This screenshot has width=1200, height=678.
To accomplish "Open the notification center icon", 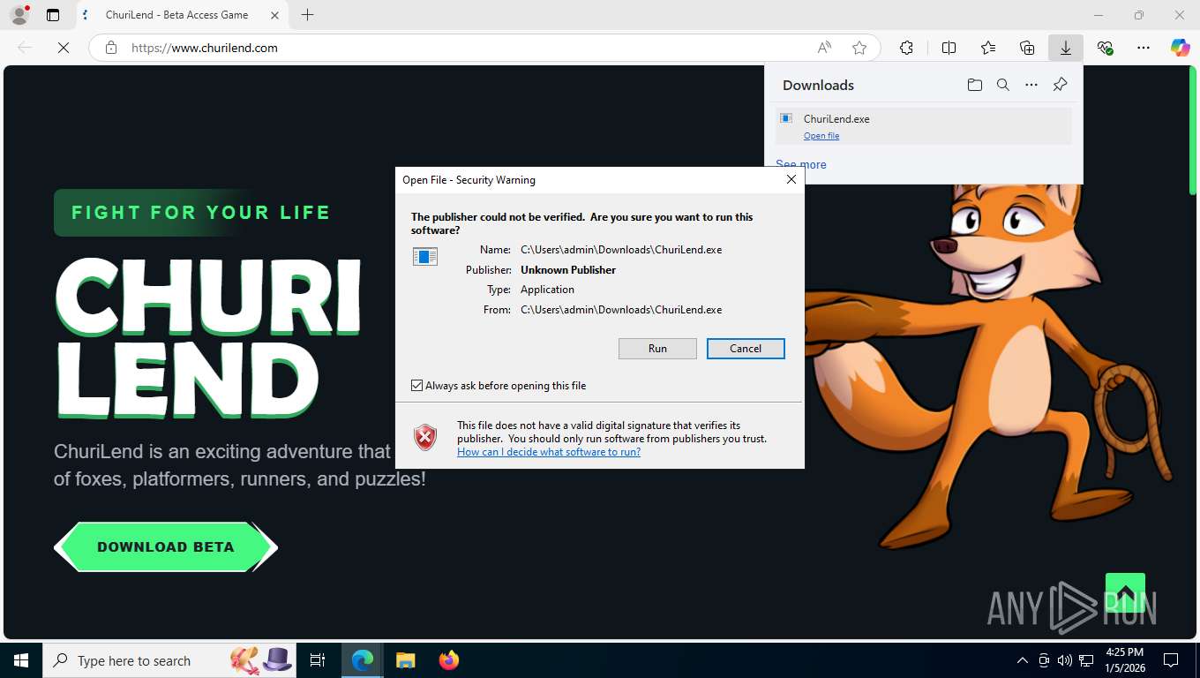I will pos(1171,660).
